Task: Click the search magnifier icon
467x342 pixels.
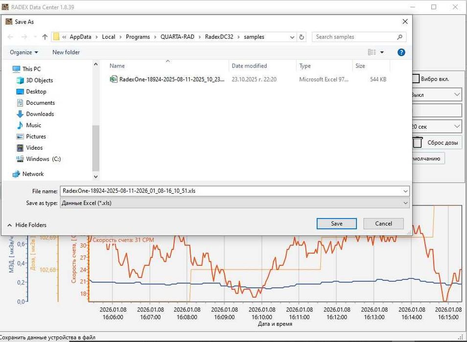Action: [399, 37]
